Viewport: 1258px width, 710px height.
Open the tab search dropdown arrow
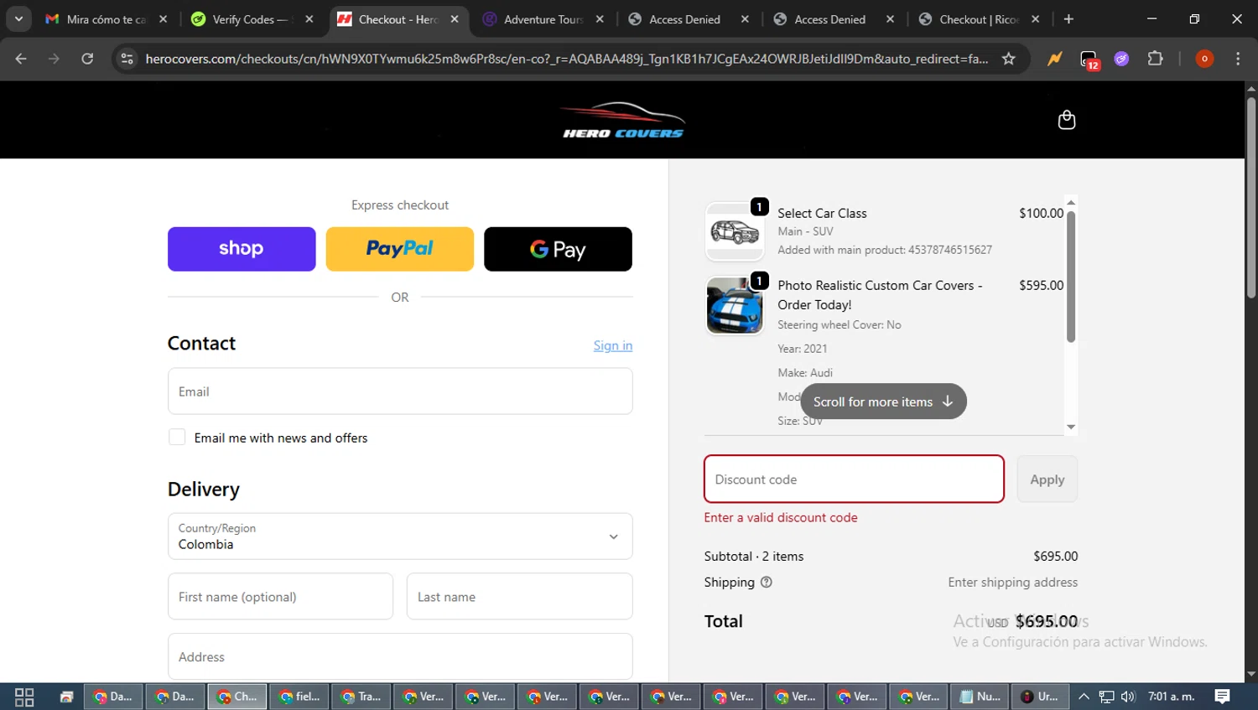coord(18,19)
